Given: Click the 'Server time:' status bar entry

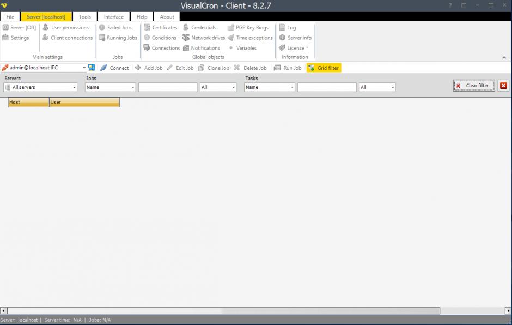Looking at the screenshot, I should pyautogui.click(x=63, y=320).
